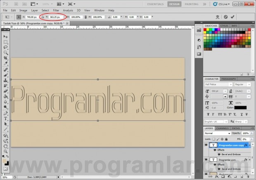This screenshot has height=180, width=256.
Task: Click the Add layer style fx button
Action: coord(216,177)
